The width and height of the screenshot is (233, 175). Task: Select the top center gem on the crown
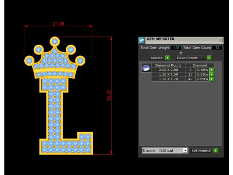coord(55,41)
